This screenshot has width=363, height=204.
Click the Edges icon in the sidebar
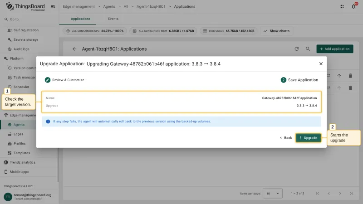click(x=10, y=134)
